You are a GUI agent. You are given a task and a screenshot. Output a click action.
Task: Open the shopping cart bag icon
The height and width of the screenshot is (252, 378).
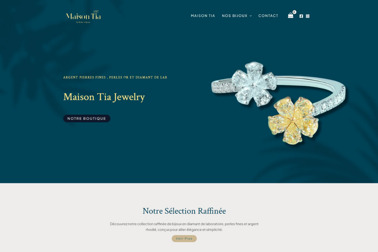291,15
